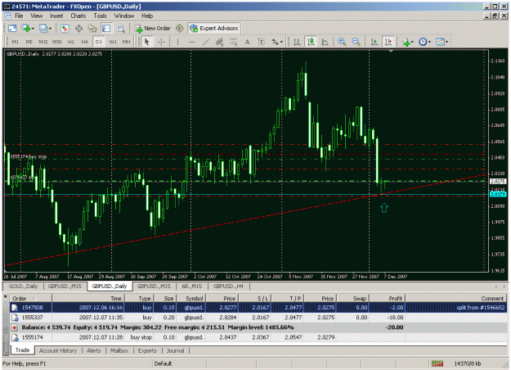Image resolution: width=511 pixels, height=370 pixels.
Task: Open the Mailbox terminal tab
Action: tap(119, 350)
